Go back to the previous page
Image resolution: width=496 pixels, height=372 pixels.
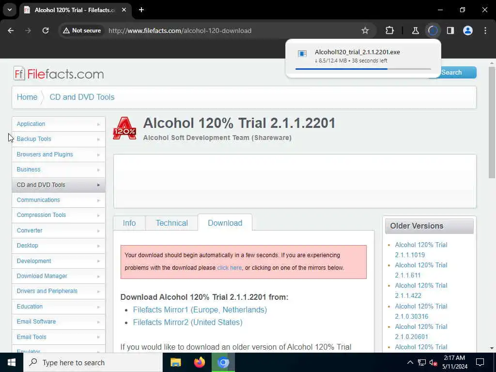[11, 31]
